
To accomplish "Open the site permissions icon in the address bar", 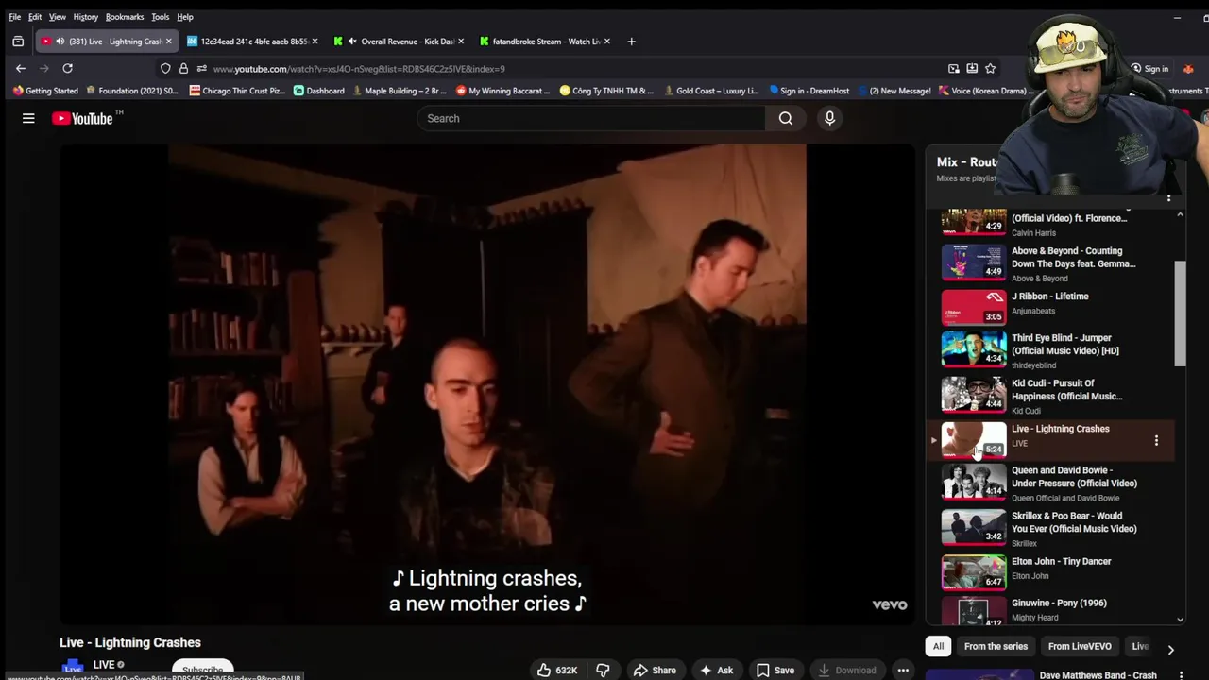I will [x=201, y=68].
